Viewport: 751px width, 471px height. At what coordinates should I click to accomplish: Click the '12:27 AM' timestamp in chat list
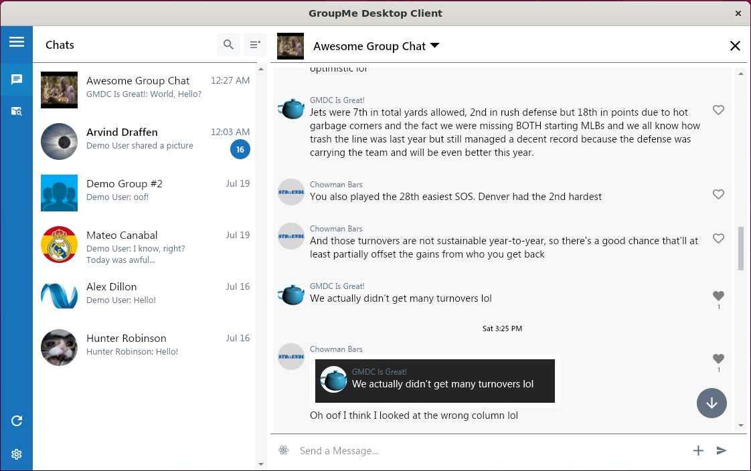230,80
